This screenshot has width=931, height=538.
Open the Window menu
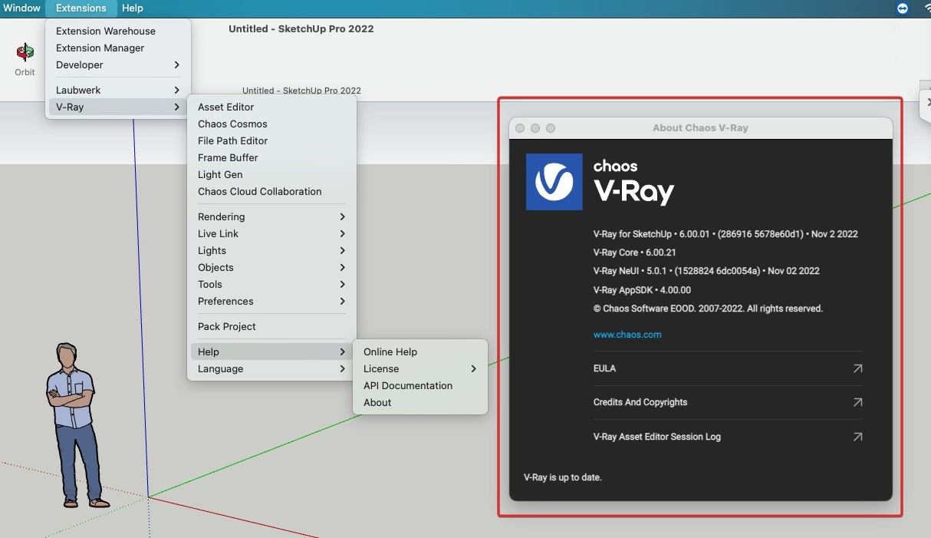[21, 8]
